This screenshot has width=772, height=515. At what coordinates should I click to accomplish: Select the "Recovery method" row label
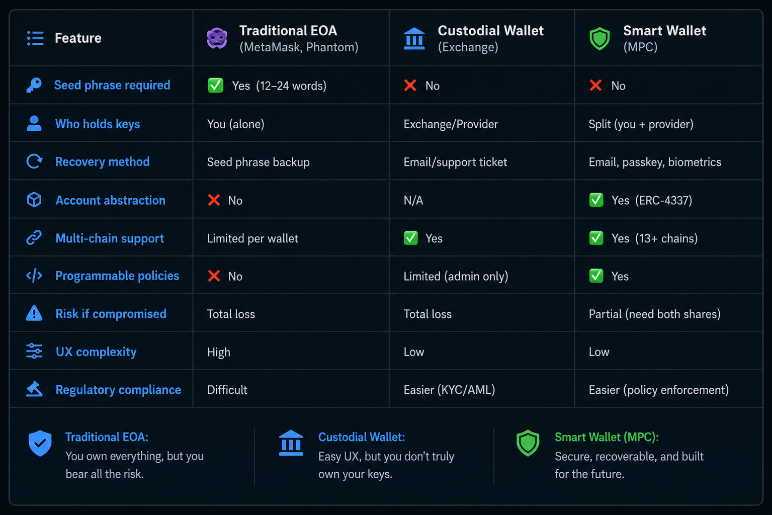tap(103, 162)
